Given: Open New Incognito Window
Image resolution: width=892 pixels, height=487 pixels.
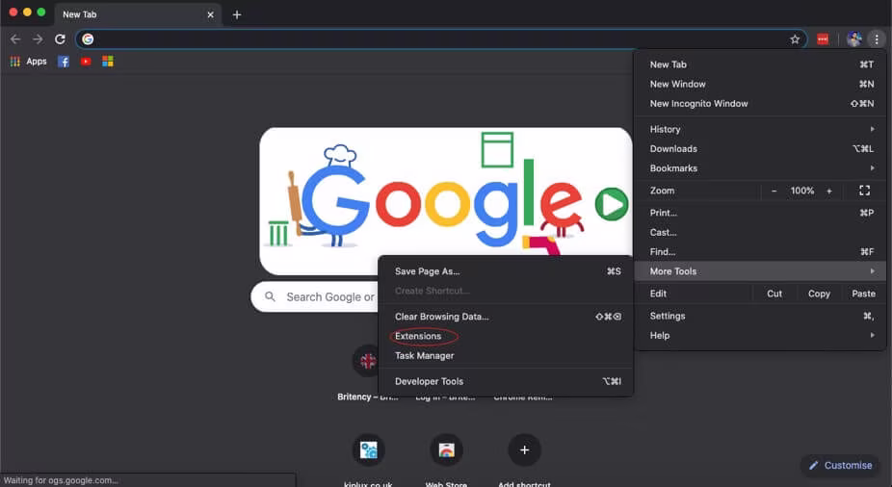Looking at the screenshot, I should pyautogui.click(x=760, y=103).
